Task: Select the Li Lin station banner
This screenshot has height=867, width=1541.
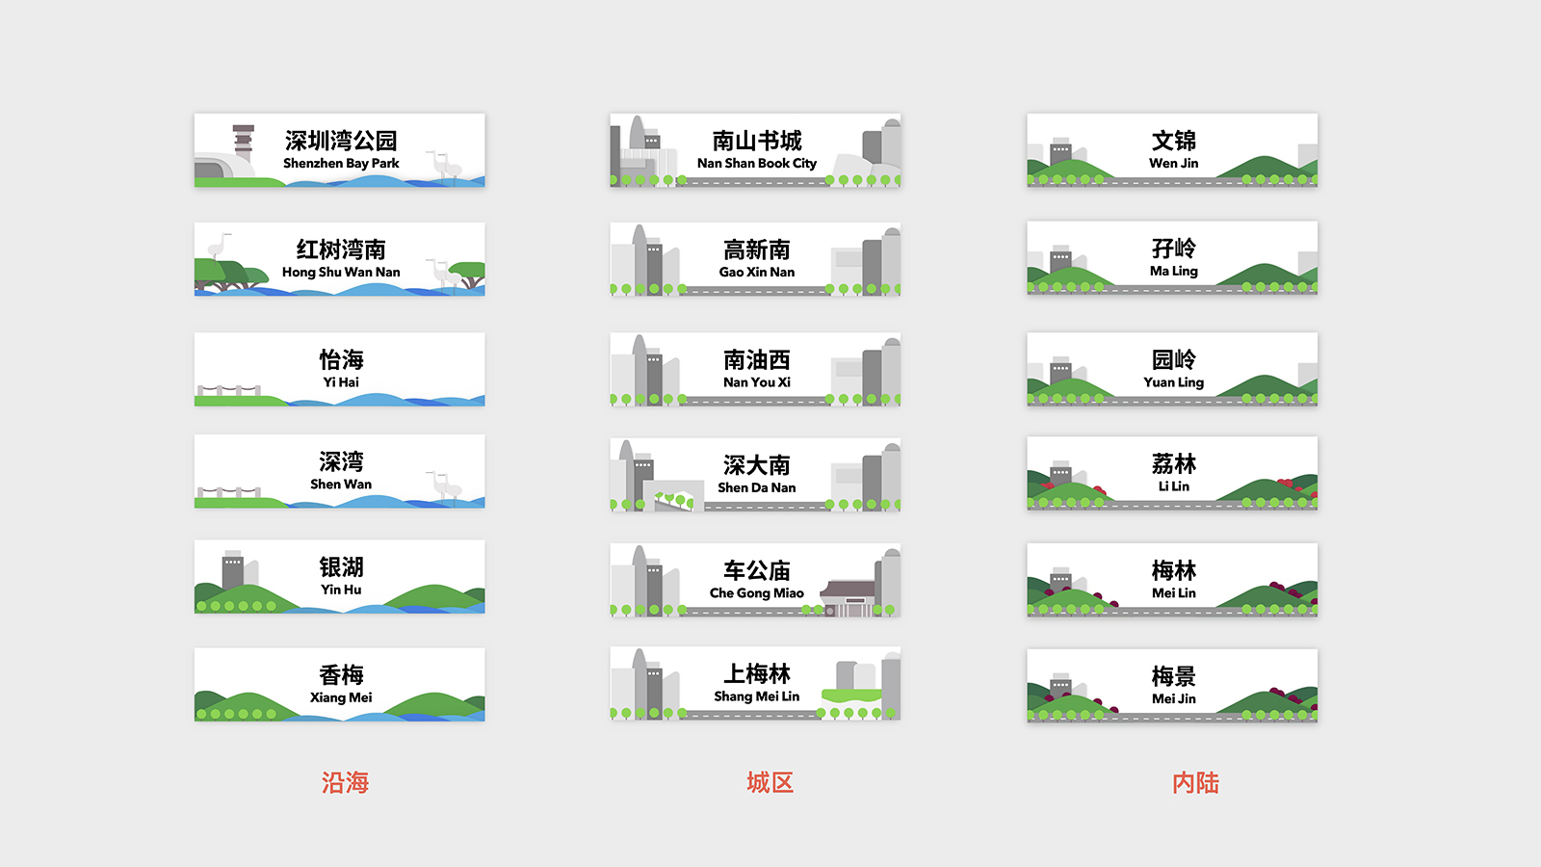Action: tap(1172, 473)
